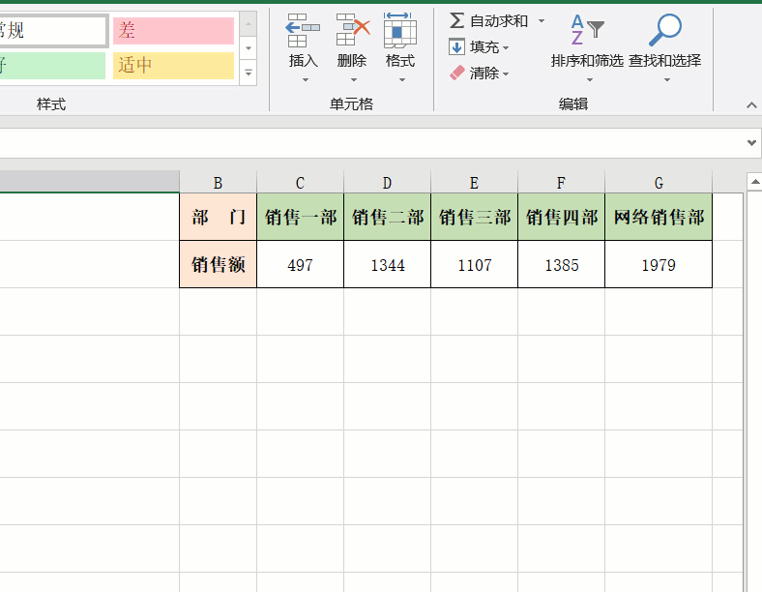The height and width of the screenshot is (592, 762).
Task: Click the Sort and Filter icon
Action: coord(587,30)
